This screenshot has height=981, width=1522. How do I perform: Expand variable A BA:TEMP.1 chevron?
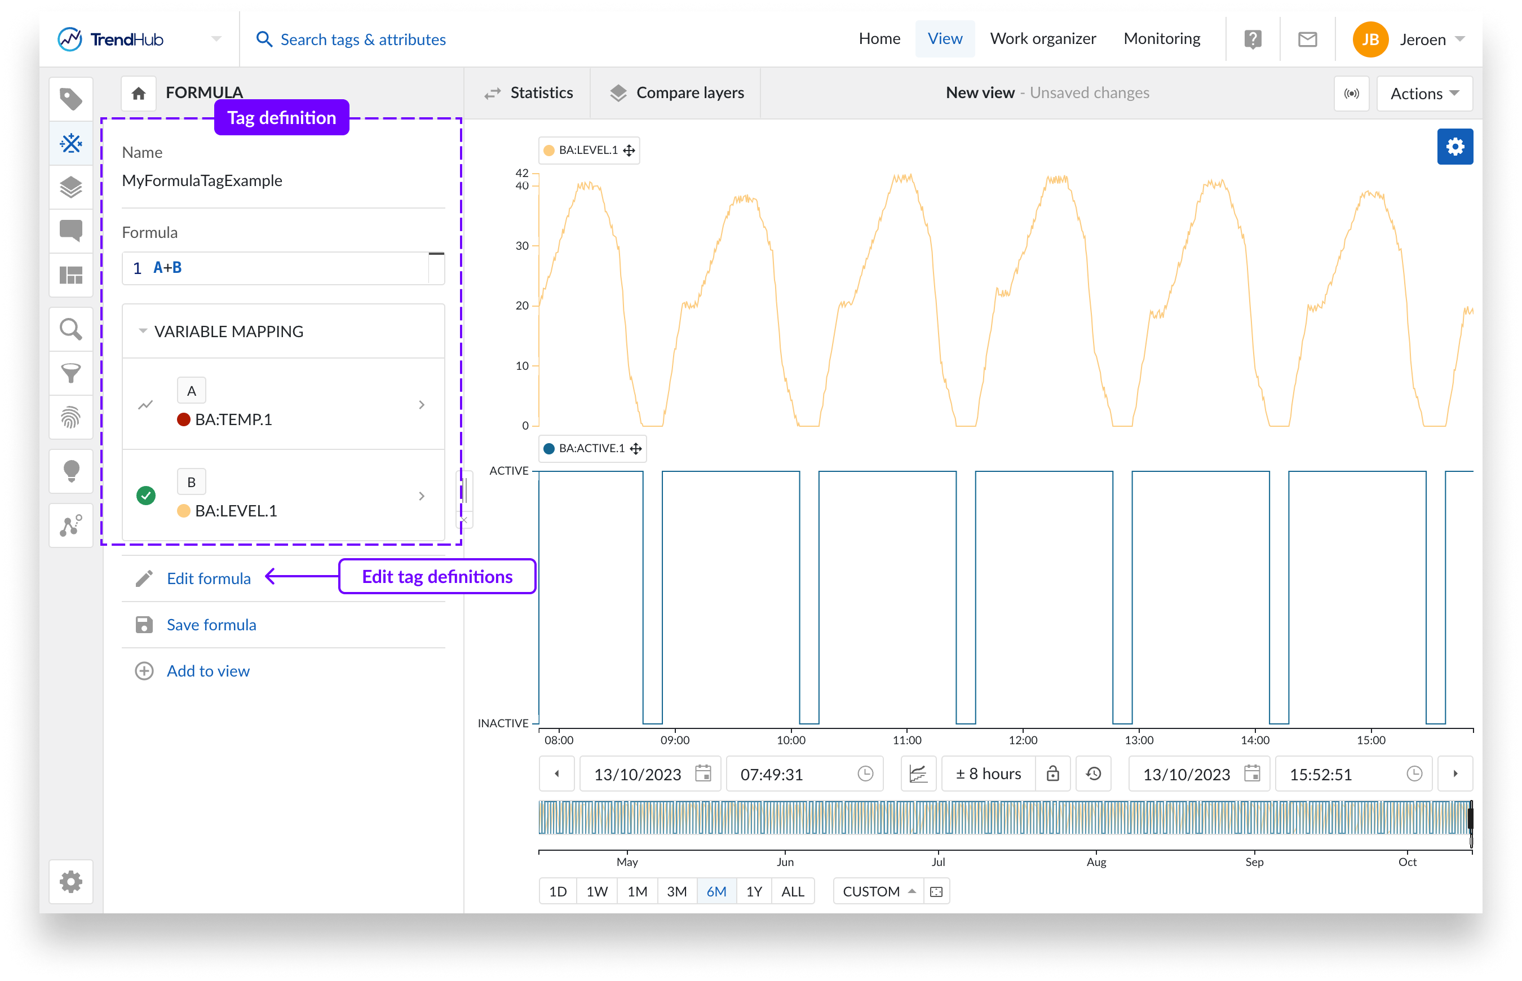422,405
